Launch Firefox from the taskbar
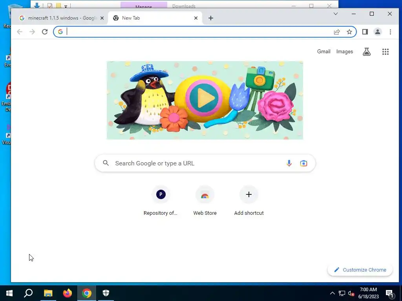The image size is (402, 301). tap(68, 293)
